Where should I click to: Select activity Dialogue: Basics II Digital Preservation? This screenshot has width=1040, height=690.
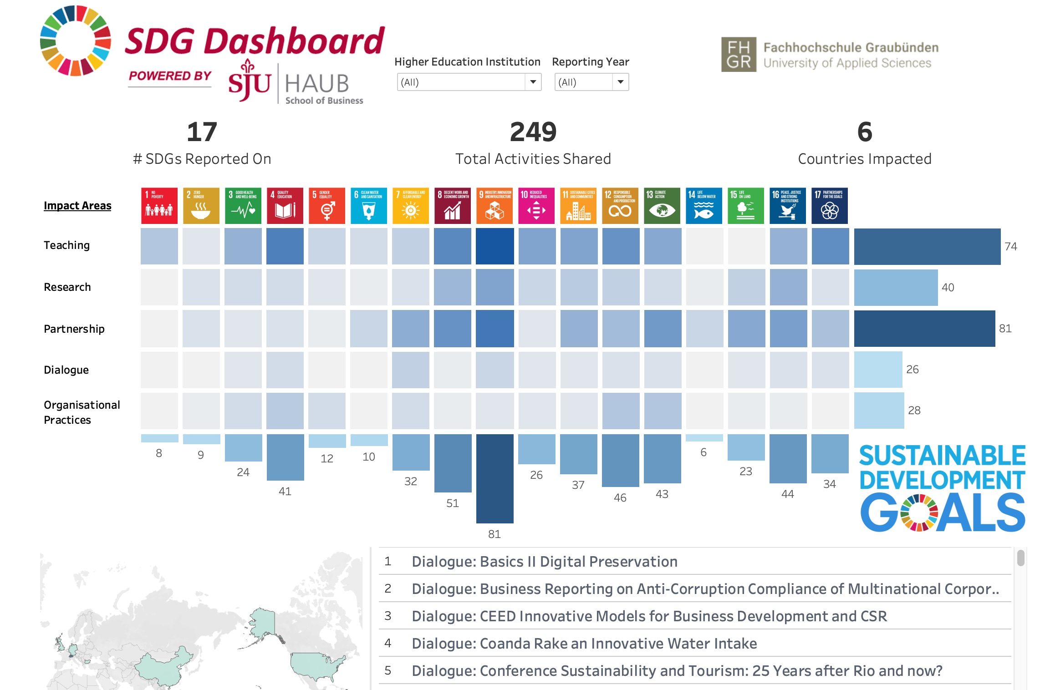544,562
